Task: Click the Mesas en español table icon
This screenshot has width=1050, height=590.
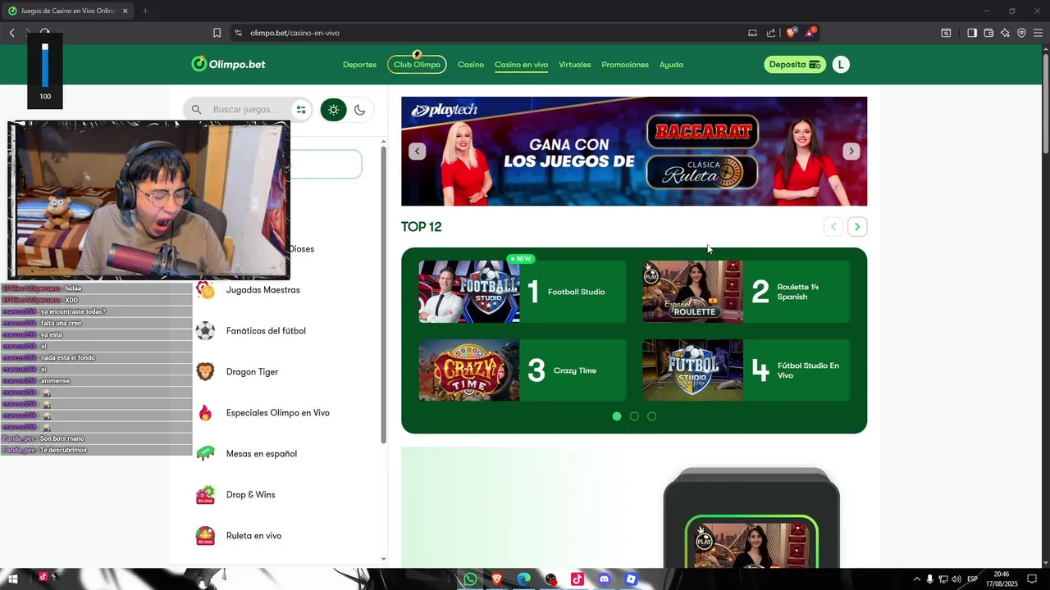Action: 205,454
